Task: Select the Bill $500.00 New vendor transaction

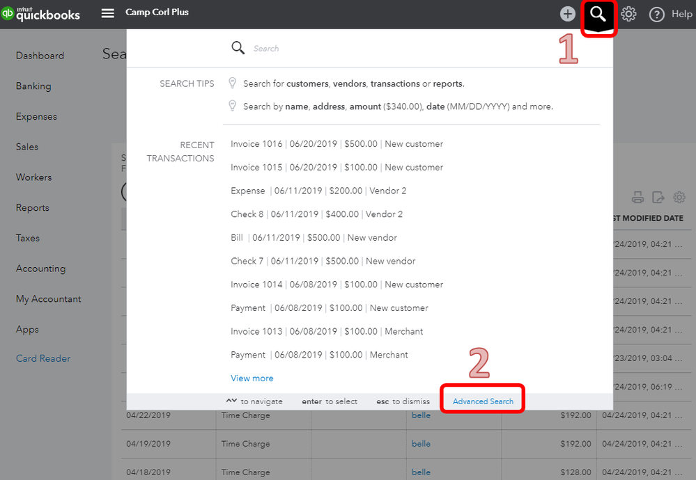Action: click(314, 238)
